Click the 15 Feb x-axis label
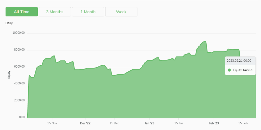 243,123
